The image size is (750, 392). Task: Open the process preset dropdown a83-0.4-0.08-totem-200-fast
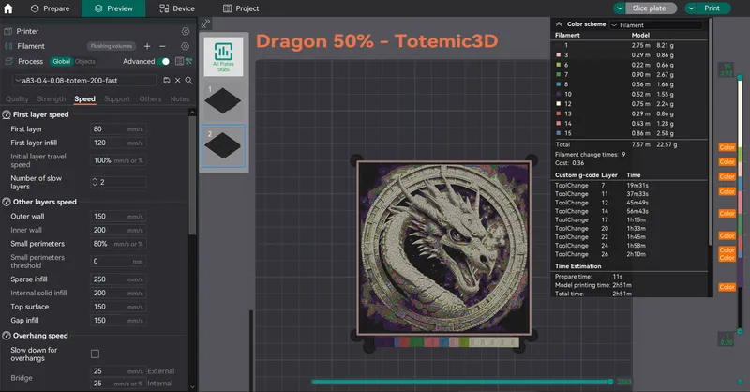(x=84, y=81)
